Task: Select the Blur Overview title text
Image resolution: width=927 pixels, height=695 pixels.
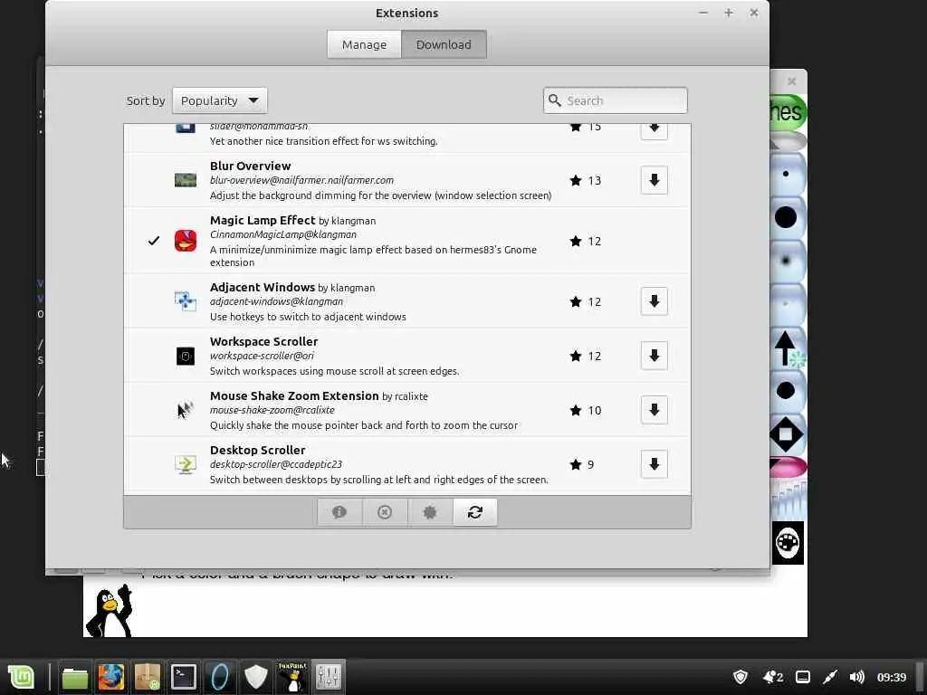Action: click(250, 167)
